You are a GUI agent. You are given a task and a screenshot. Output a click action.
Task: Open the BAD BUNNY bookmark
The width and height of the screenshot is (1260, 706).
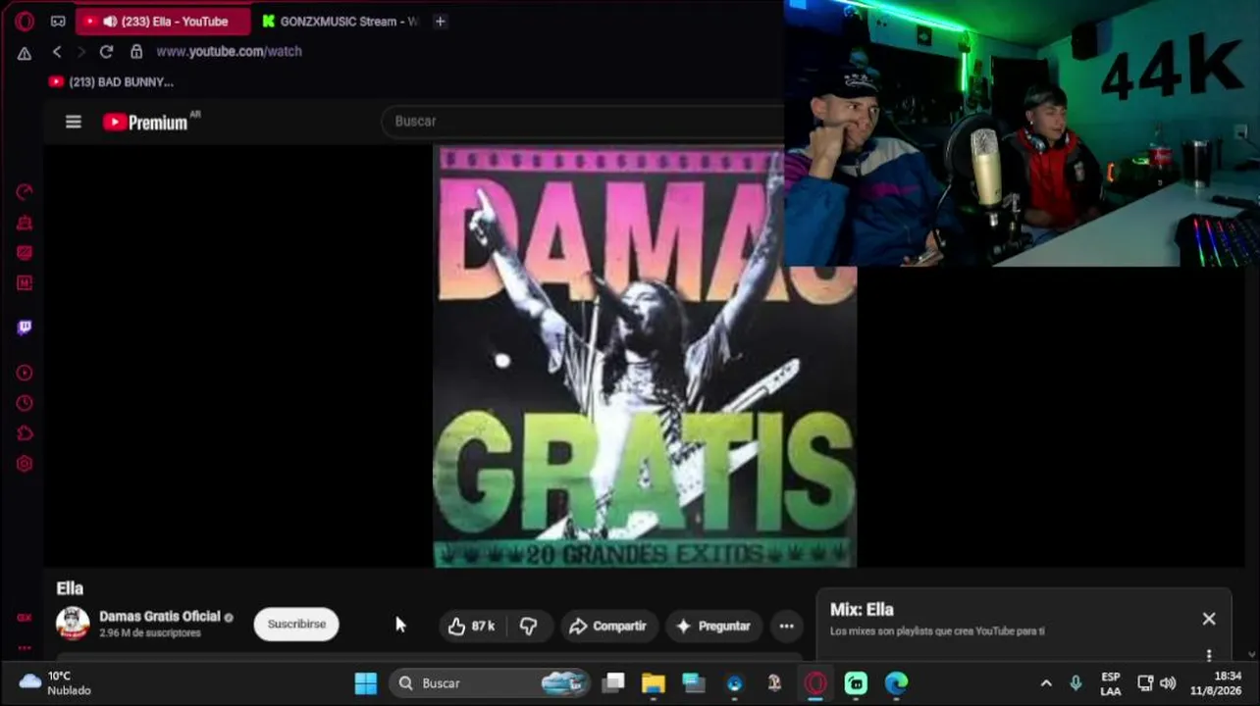[x=111, y=82]
